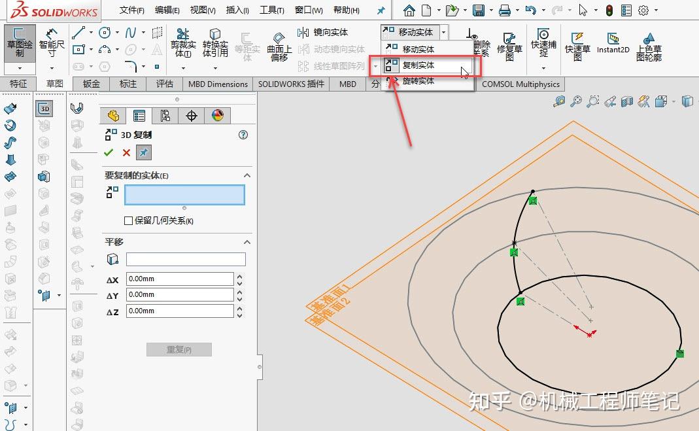
Task: Open the 3D Copy help question mark
Action: [243, 135]
